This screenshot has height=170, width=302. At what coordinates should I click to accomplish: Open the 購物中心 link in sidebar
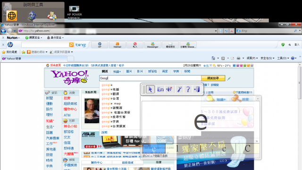tap(70, 109)
